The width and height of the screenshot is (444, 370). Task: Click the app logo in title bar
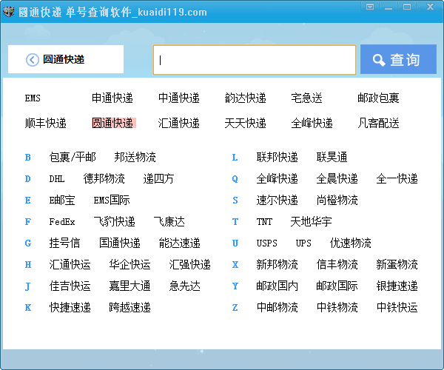click(x=9, y=12)
